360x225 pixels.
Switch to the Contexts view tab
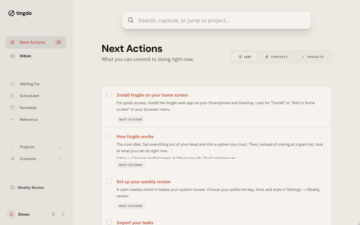point(276,57)
